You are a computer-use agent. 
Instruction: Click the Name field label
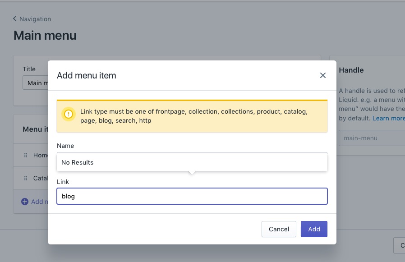pyautogui.click(x=65, y=146)
